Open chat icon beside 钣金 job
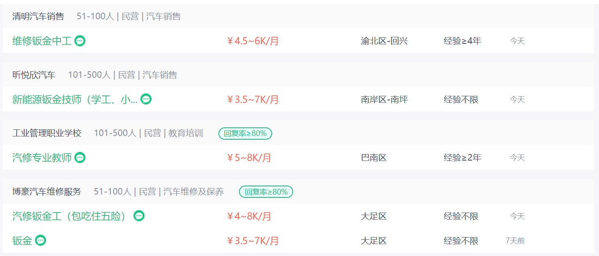The width and height of the screenshot is (599, 256). click(40, 240)
